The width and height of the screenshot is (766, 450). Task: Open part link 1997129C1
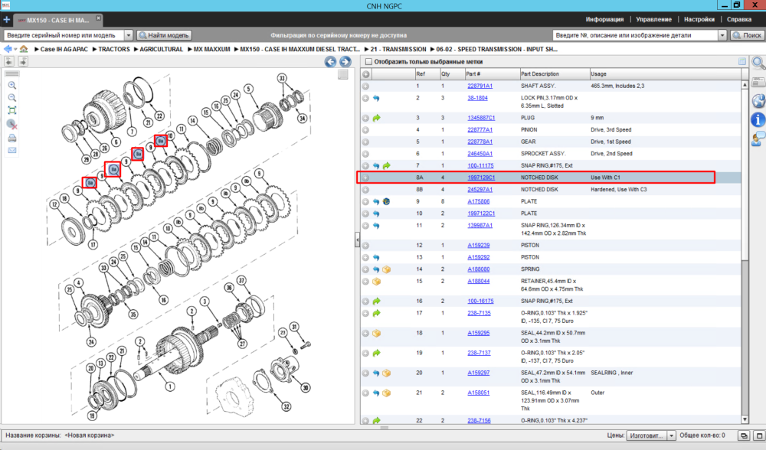[481, 178]
